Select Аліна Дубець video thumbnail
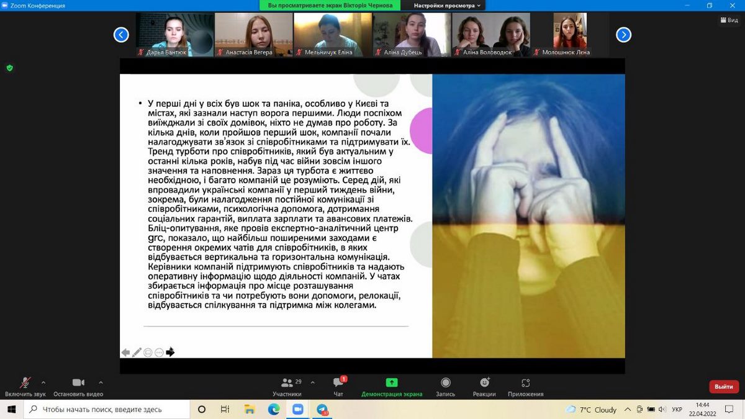Viewport: 745px width, 419px height. [412, 35]
